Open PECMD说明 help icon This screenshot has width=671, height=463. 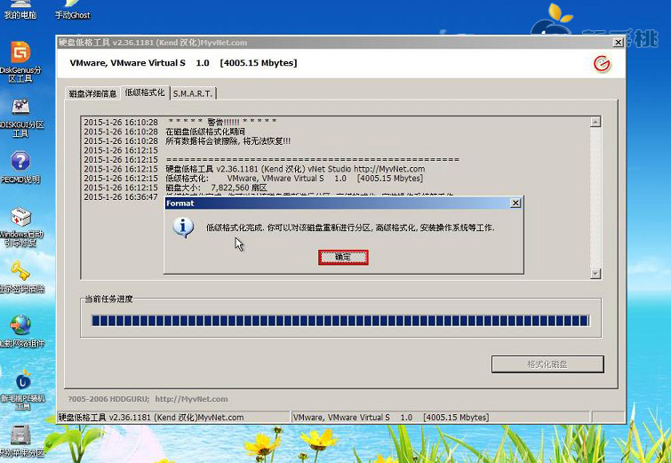coord(20,167)
